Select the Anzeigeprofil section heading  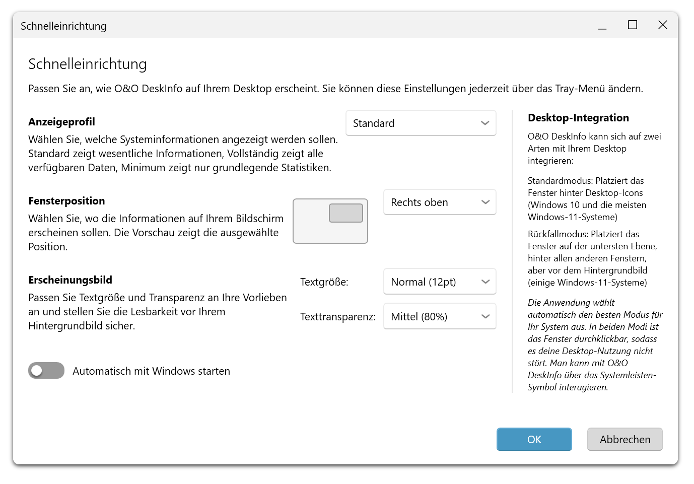(x=61, y=122)
